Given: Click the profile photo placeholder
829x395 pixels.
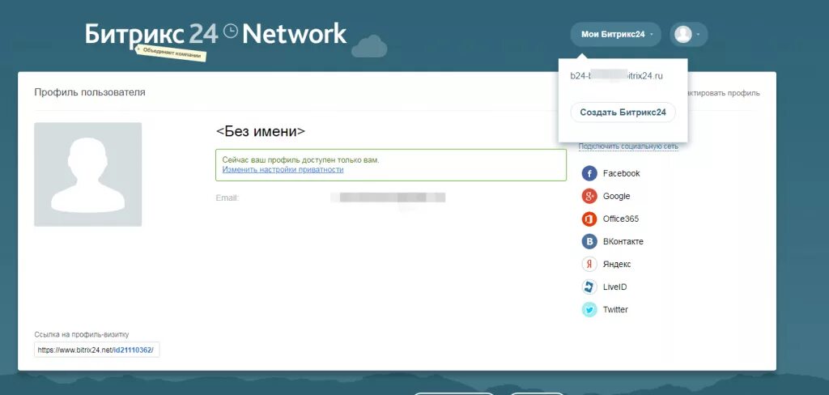Looking at the screenshot, I should [87, 175].
